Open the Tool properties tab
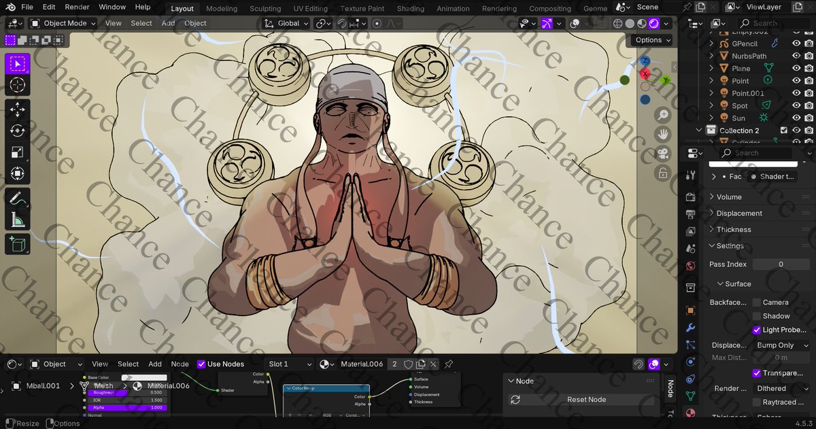 pyautogui.click(x=691, y=175)
